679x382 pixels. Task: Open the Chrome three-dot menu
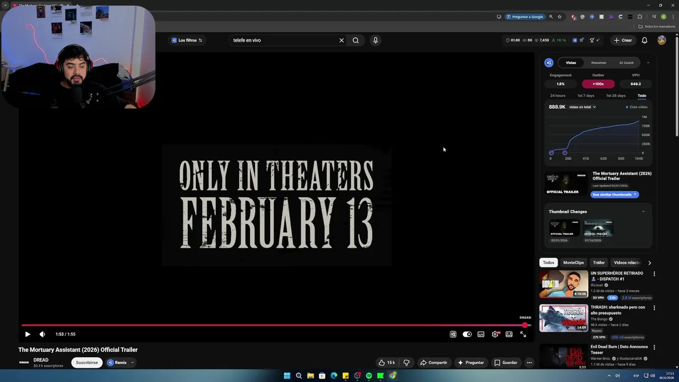673,17
